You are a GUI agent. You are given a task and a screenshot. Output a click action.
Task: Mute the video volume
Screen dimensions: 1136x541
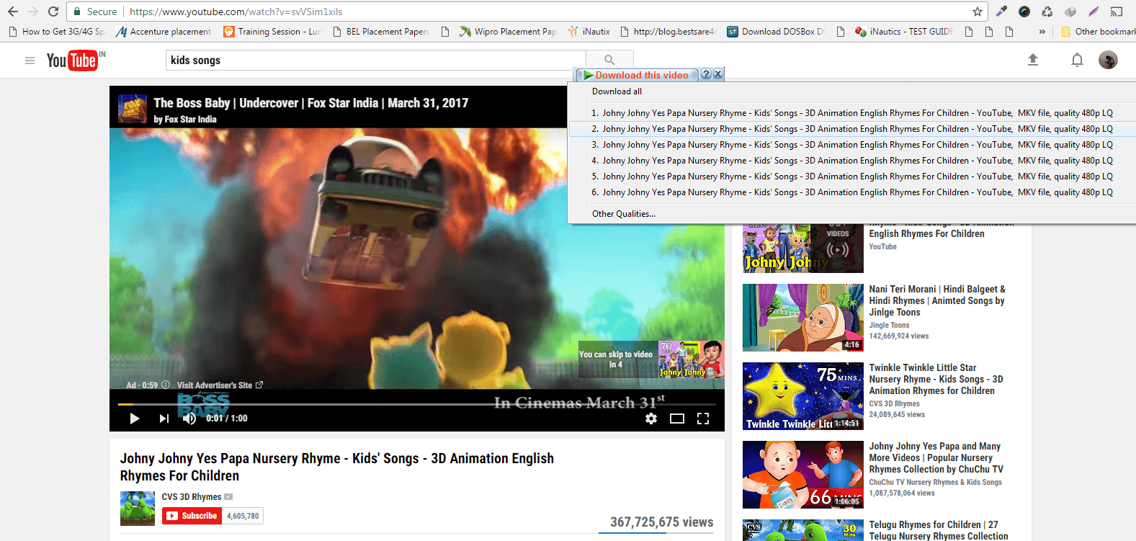[x=189, y=419]
